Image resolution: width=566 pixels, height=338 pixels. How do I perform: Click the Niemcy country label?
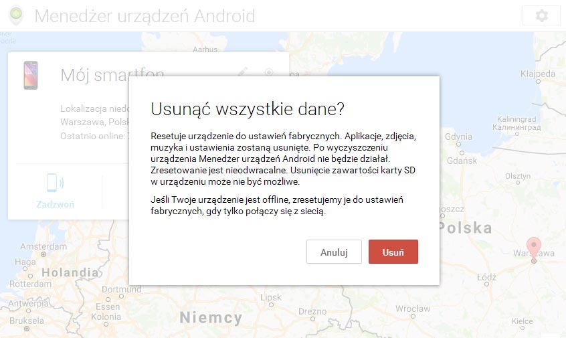point(211,318)
